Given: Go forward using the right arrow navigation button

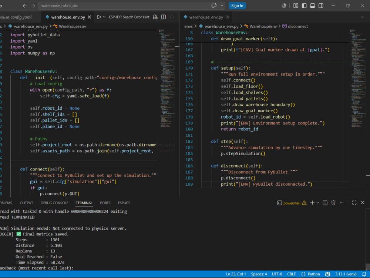Looking at the screenshot, I should coord(33,6).
